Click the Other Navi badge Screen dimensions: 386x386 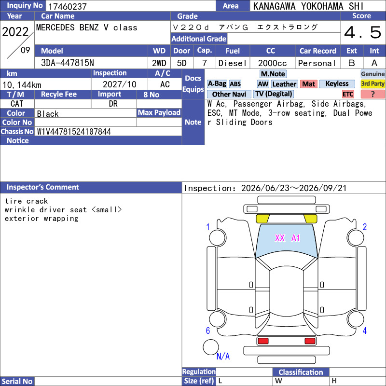pos(229,94)
